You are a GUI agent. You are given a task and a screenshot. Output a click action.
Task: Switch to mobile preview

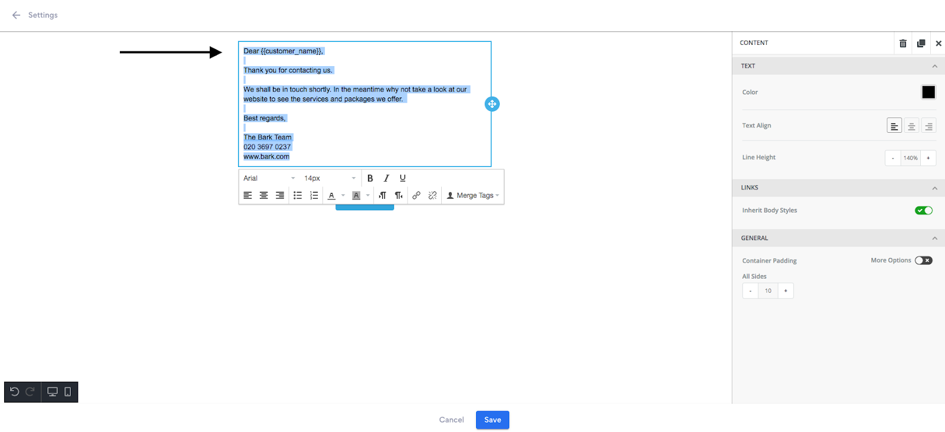pos(68,392)
